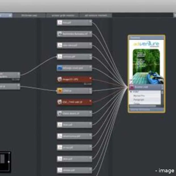
Task: Expand the third node from the top
Action: click(91, 44)
